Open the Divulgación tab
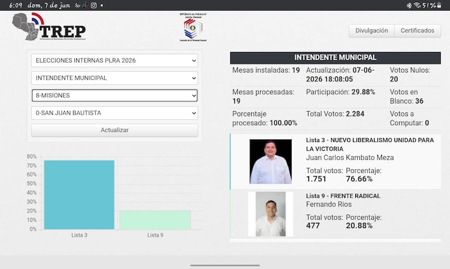This screenshot has width=450, height=269. [x=371, y=30]
